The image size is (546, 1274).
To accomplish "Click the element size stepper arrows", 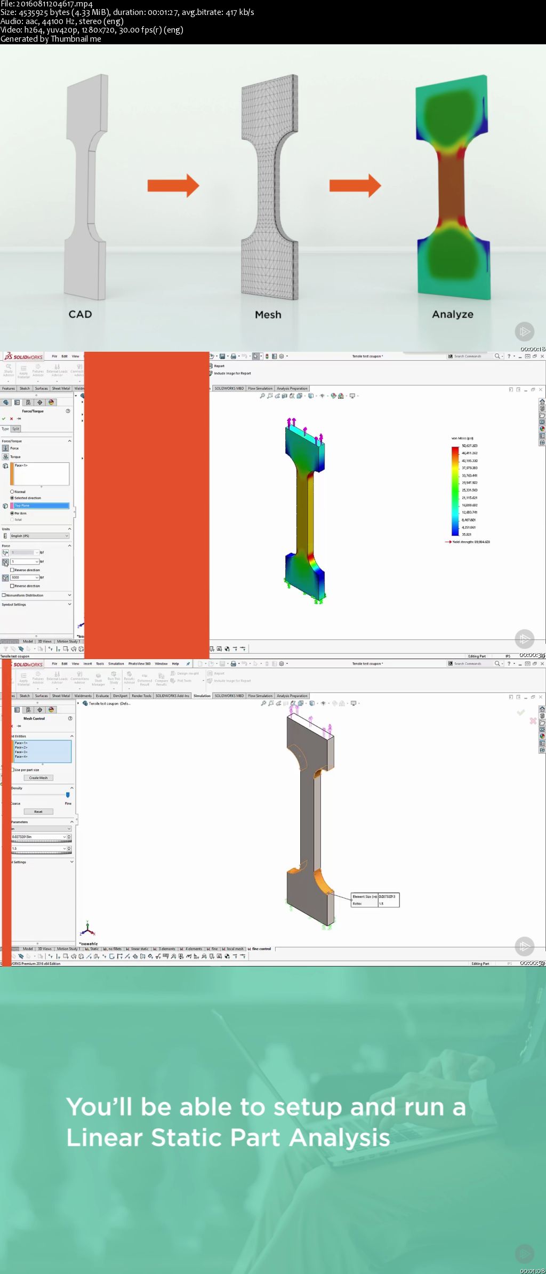I will pyautogui.click(x=69, y=837).
